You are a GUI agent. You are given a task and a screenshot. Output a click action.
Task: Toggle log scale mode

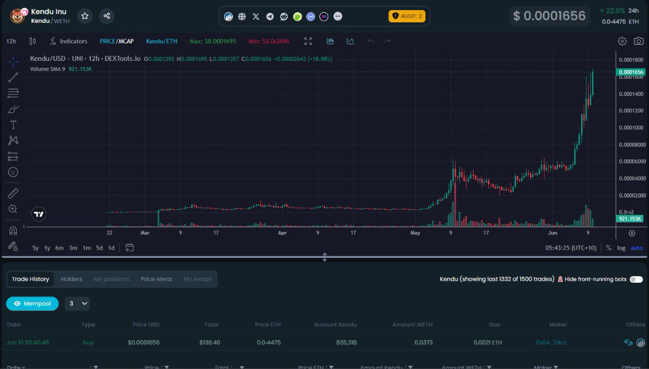[621, 248]
